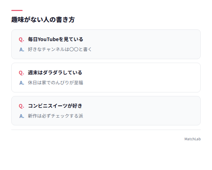
Task: Select the question 毎日YouTubeを見ている
Action: tap(55, 39)
